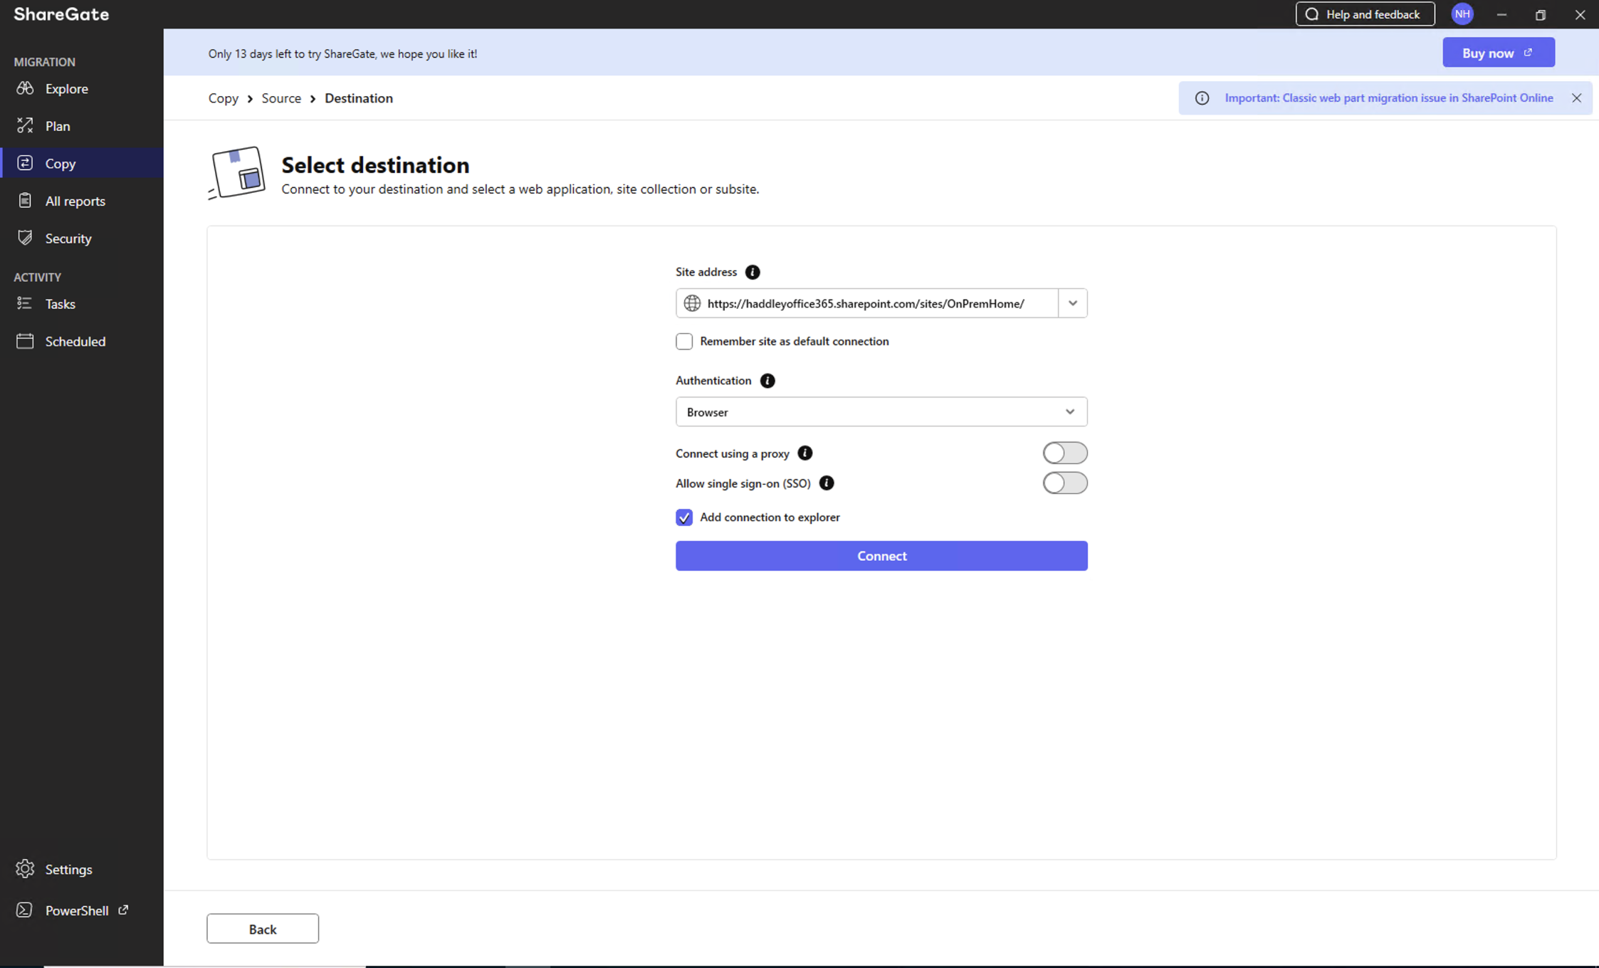Screen dimensions: 1599x968
Task: Click the Site address info icon
Action: pos(753,272)
